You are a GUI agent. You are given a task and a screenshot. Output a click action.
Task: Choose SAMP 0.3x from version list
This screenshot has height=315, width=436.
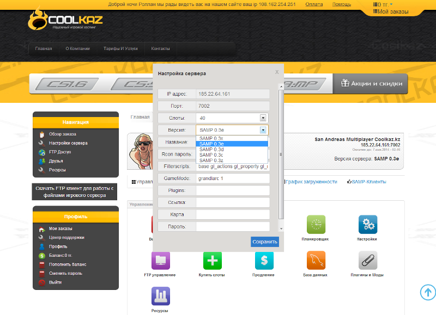[232, 138]
